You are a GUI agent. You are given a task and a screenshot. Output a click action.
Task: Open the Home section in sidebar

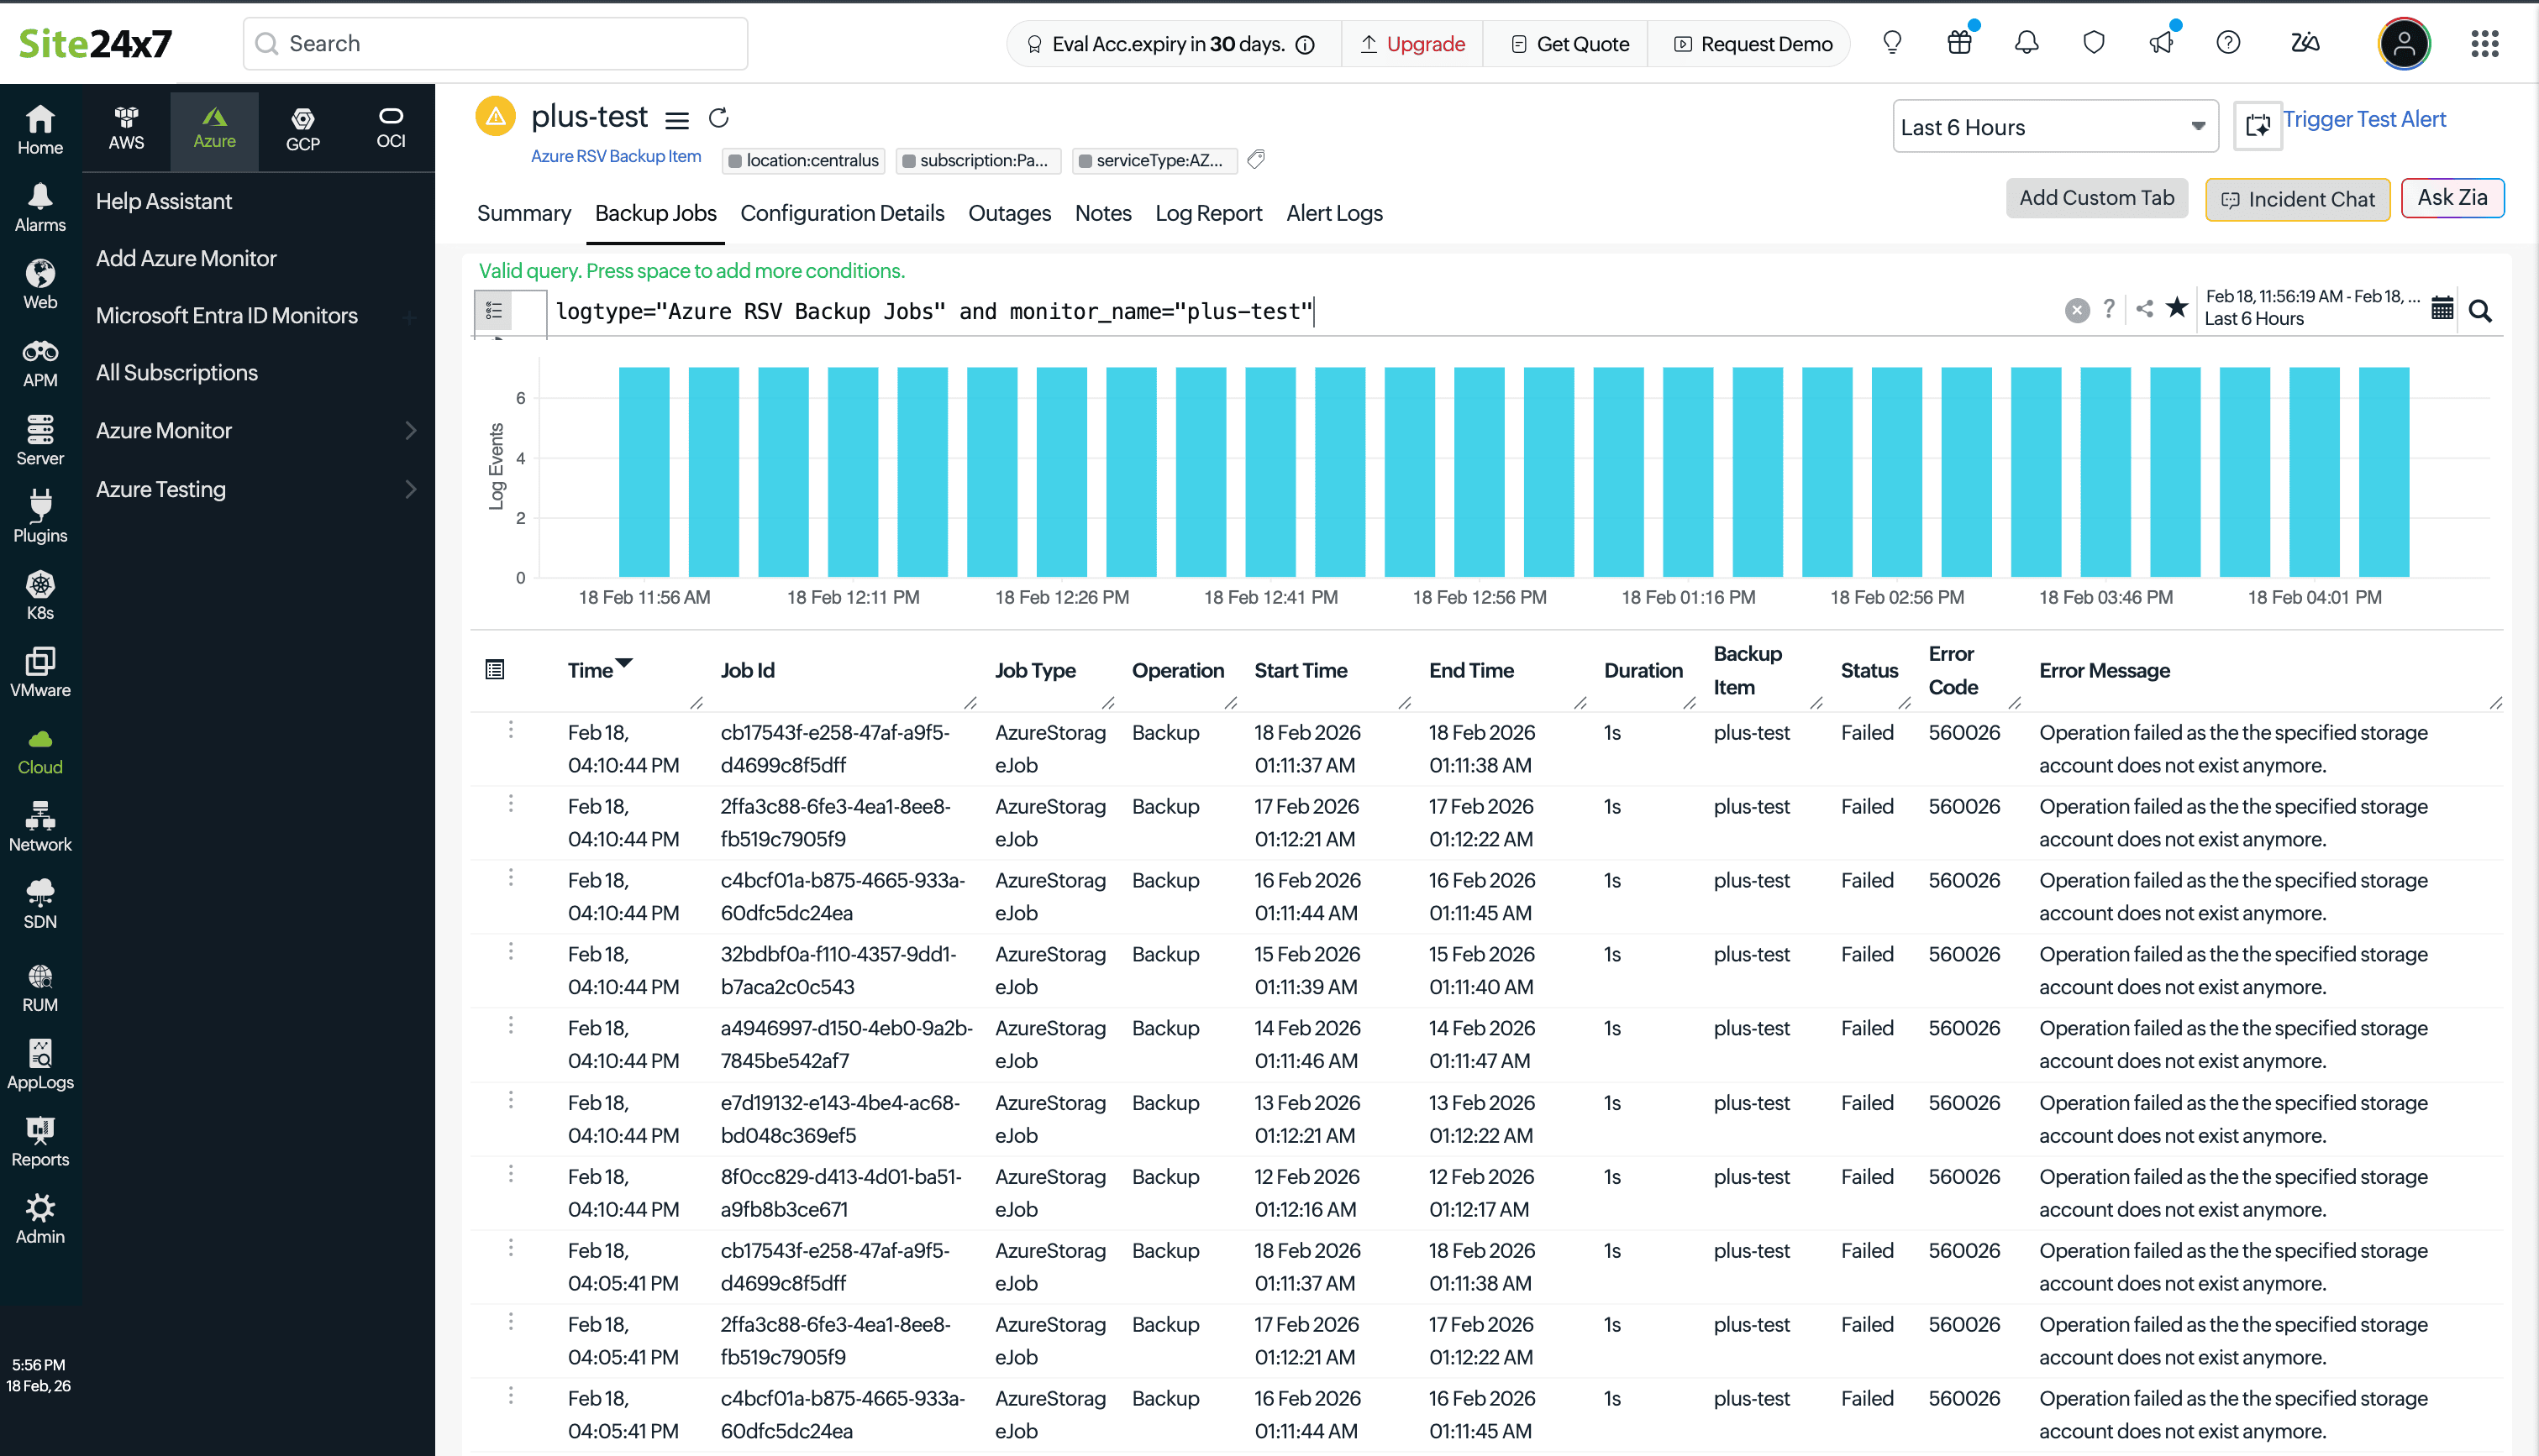pos(40,130)
